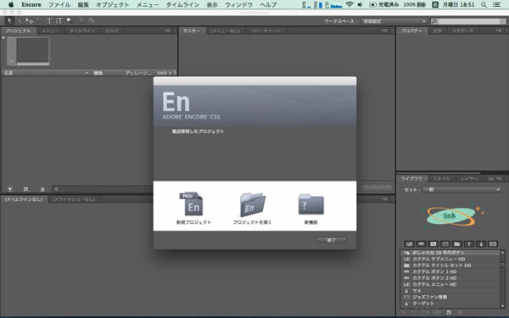Image resolution: width=509 pixels, height=318 pixels.
Task: Open the オブジェクト menu
Action: (112, 5)
